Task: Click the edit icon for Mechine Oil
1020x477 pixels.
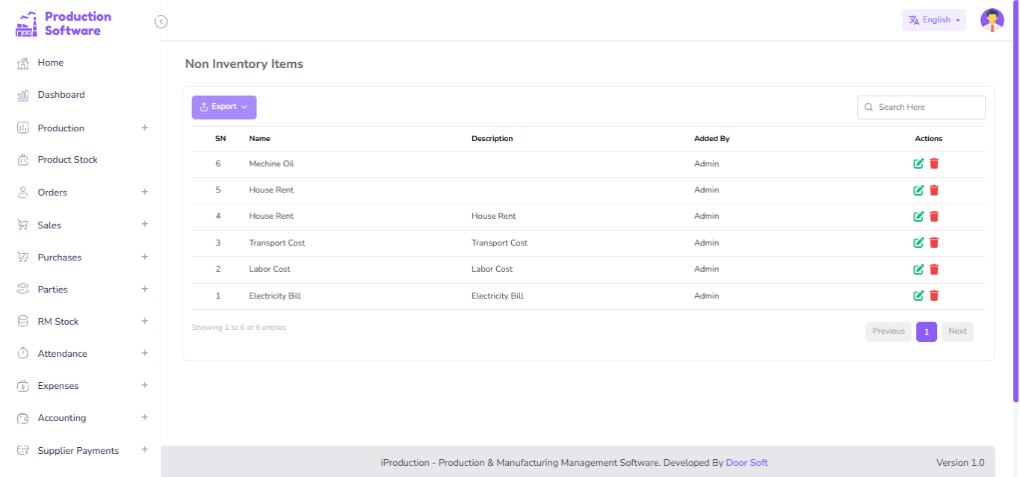Action: tap(918, 164)
